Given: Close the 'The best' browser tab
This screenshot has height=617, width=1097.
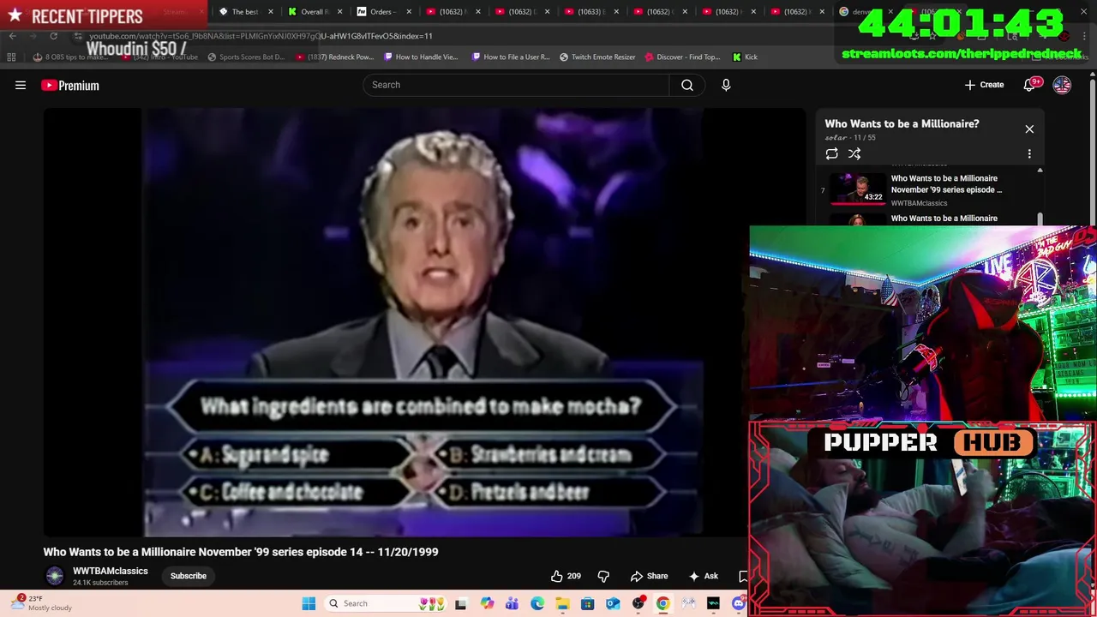Looking at the screenshot, I should tap(271, 12).
